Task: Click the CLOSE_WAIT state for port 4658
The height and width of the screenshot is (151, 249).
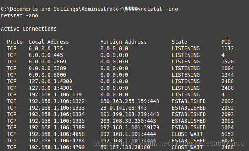Action: tap(187, 134)
